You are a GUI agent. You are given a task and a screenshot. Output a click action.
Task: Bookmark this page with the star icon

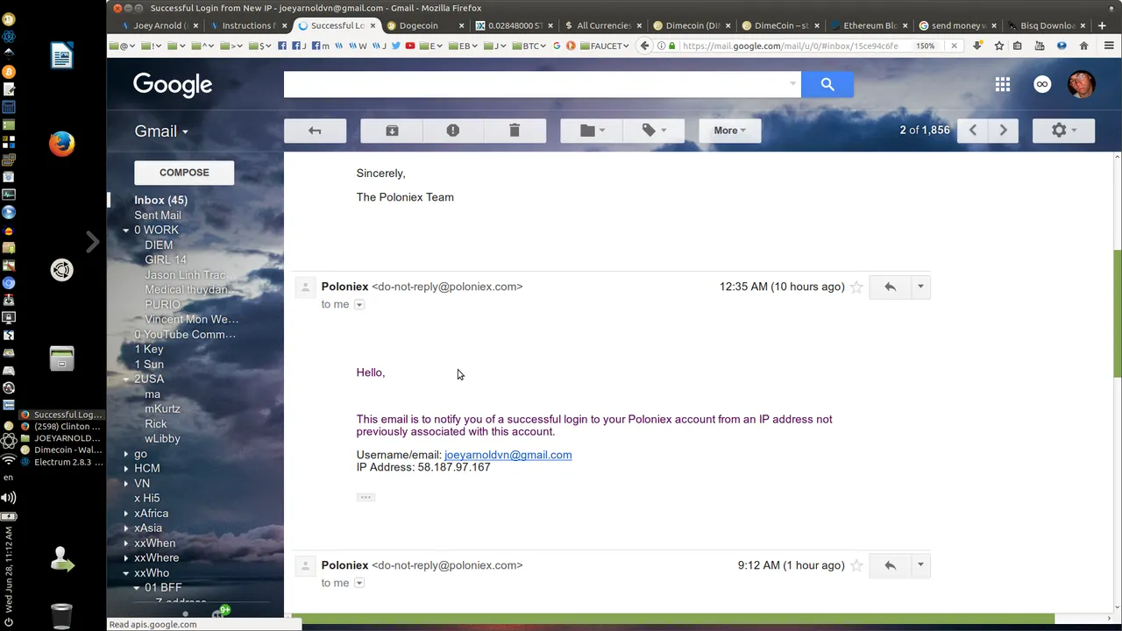(x=998, y=46)
